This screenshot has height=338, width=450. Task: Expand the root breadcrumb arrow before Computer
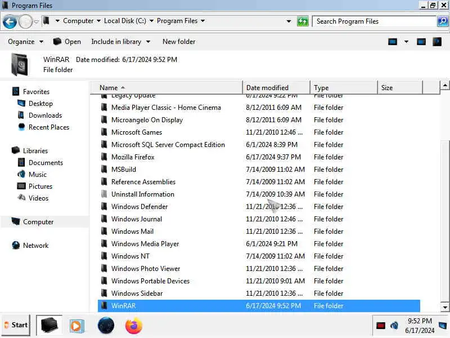[x=57, y=21]
